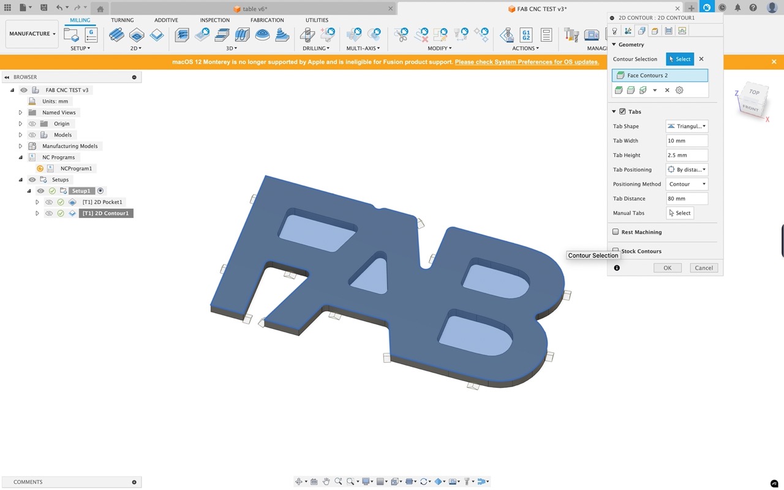
Task: Expand the 2D Pocket1 operation node
Action: (37, 202)
